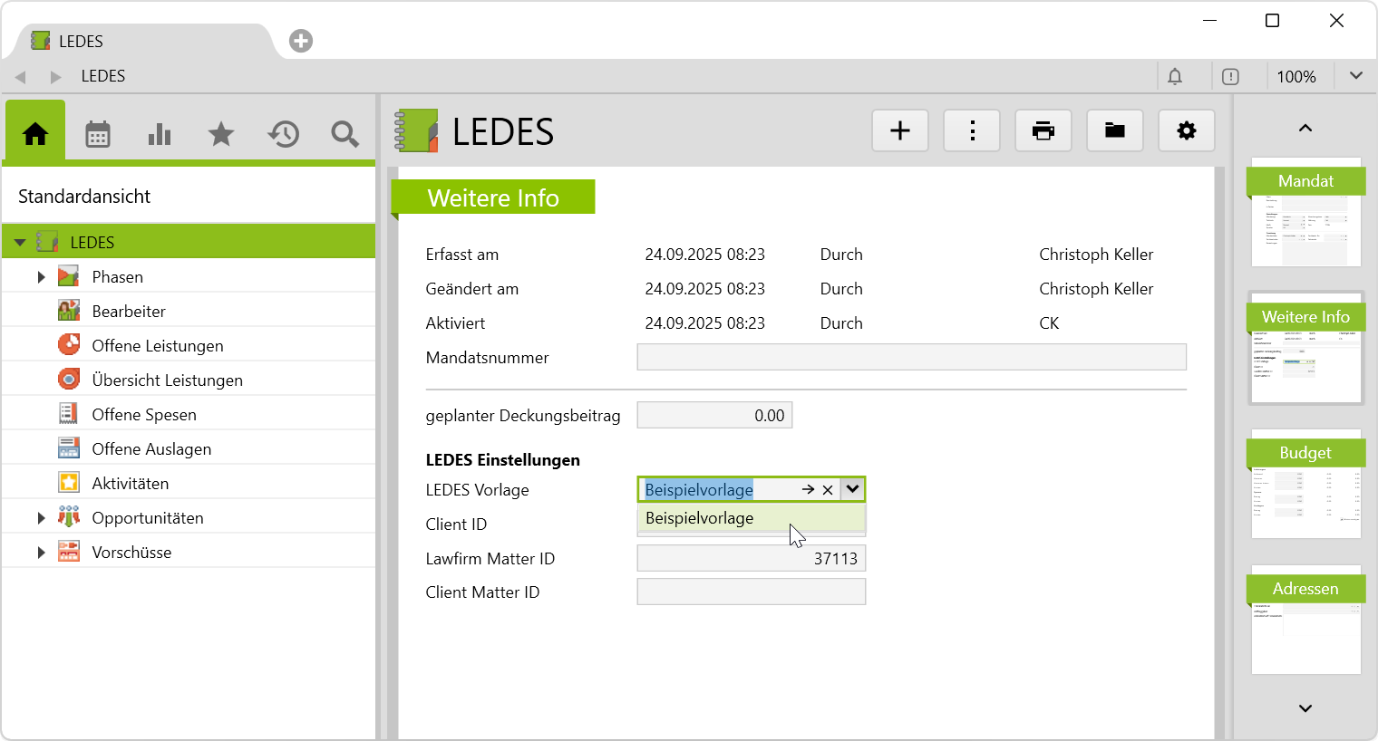Viewport: 1378px width, 741px height.
Task: Click the plus button to add new
Action: pyautogui.click(x=900, y=131)
